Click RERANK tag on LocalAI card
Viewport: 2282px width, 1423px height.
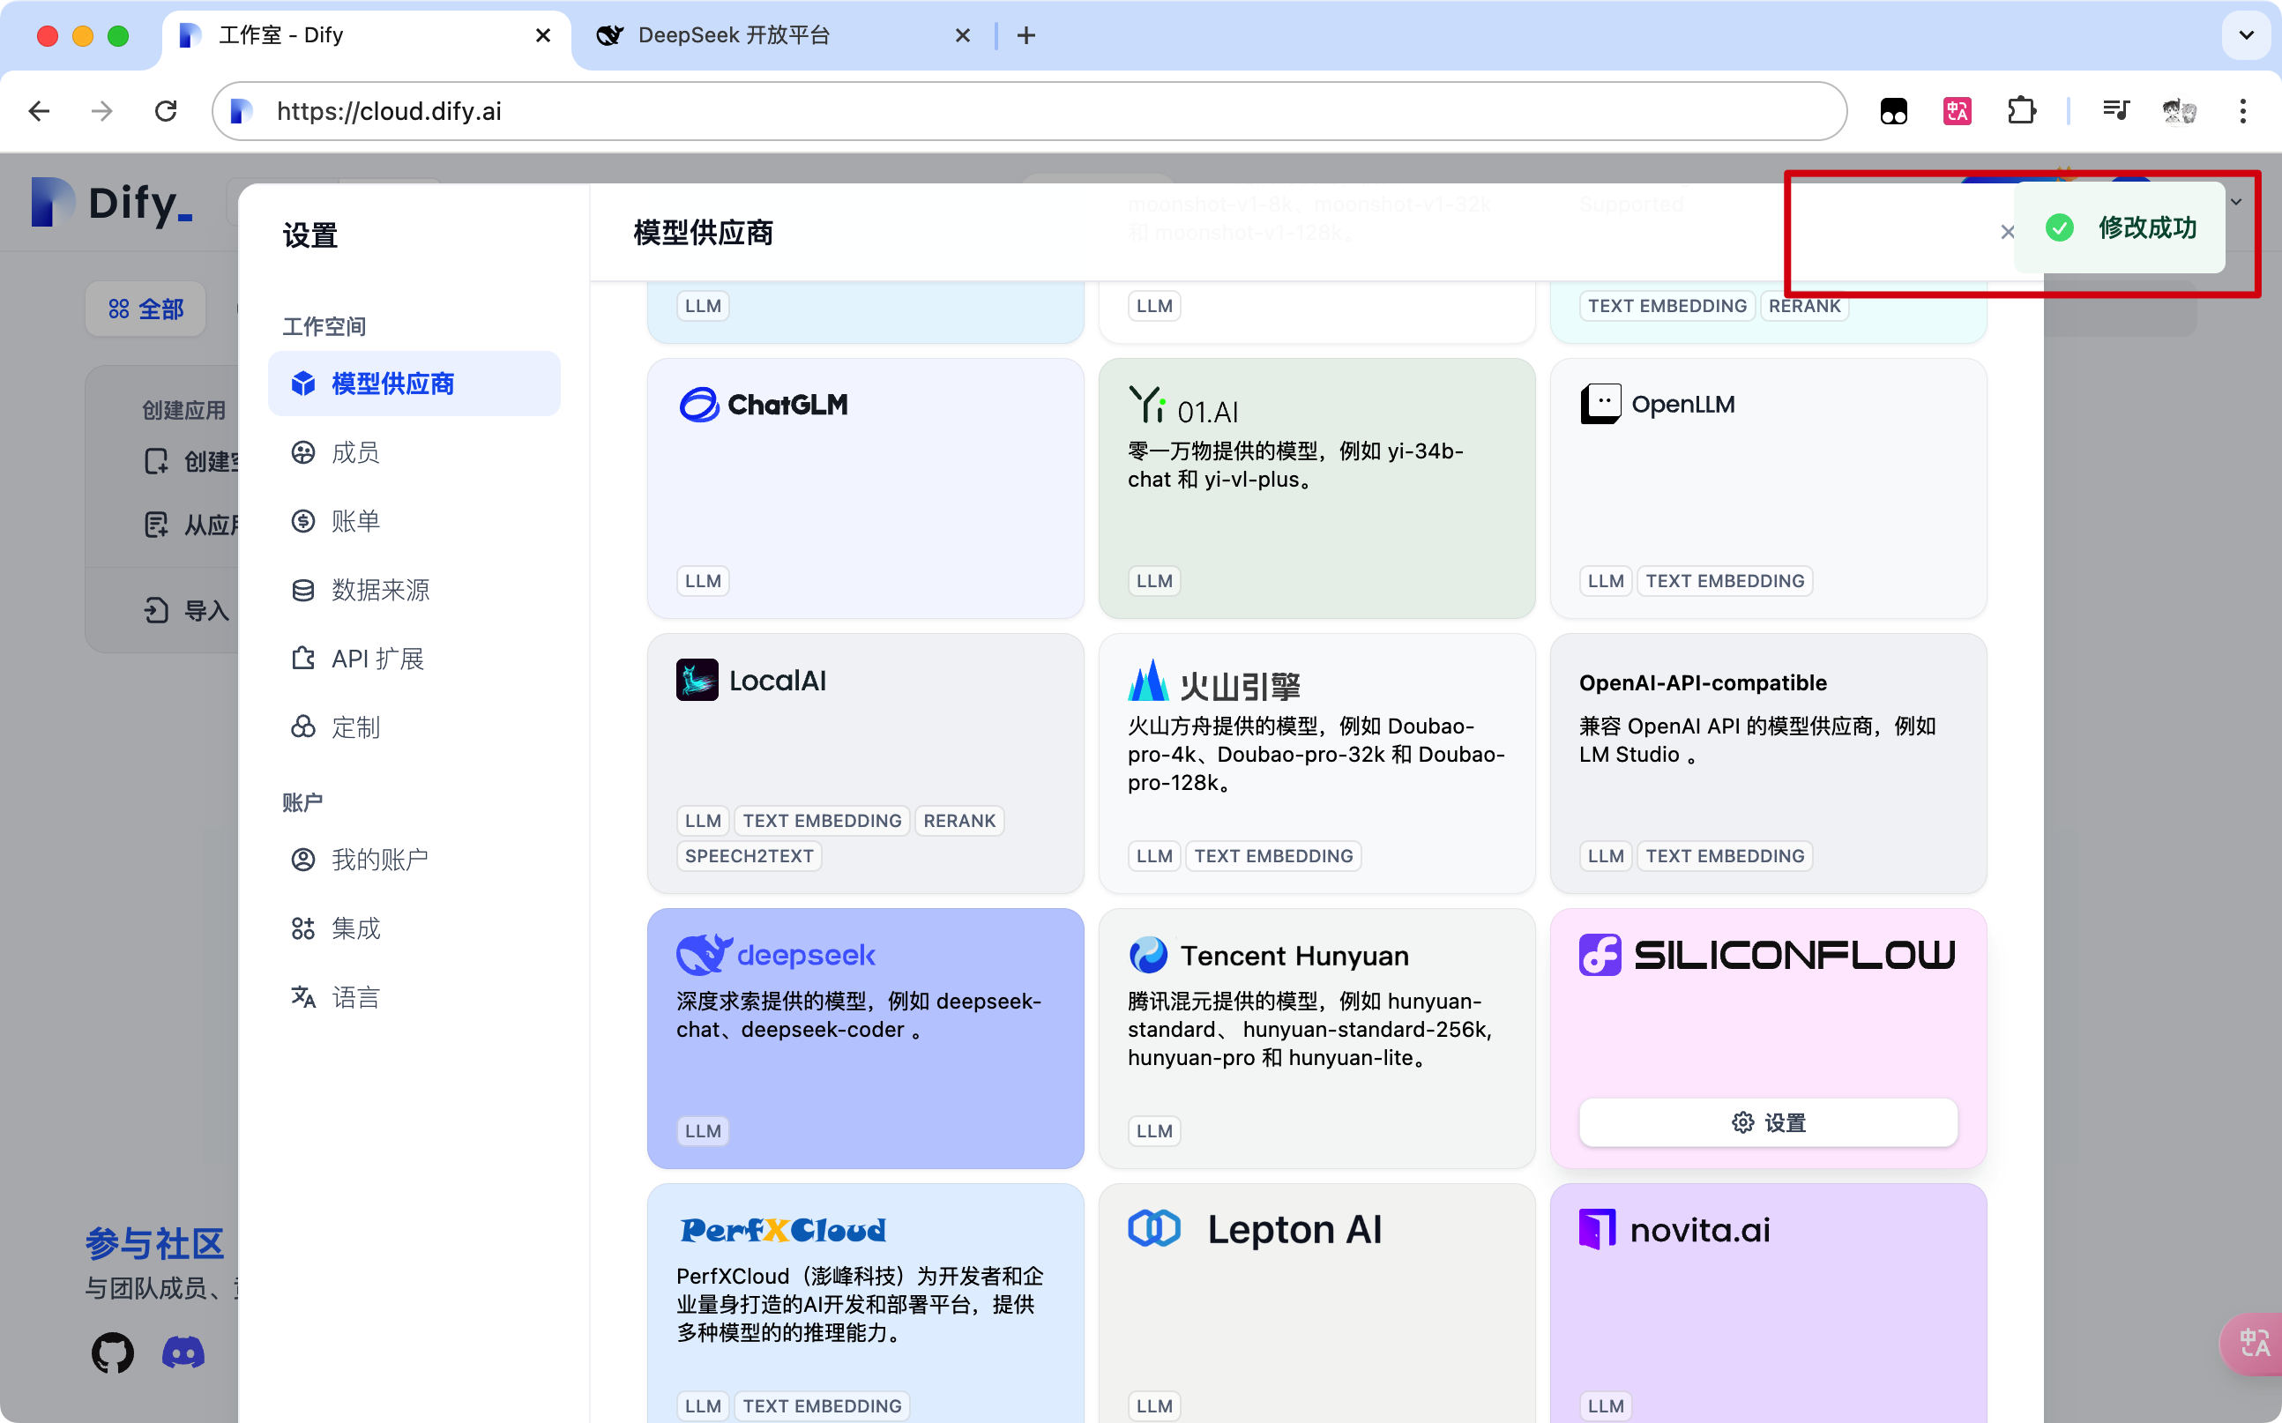click(x=958, y=821)
